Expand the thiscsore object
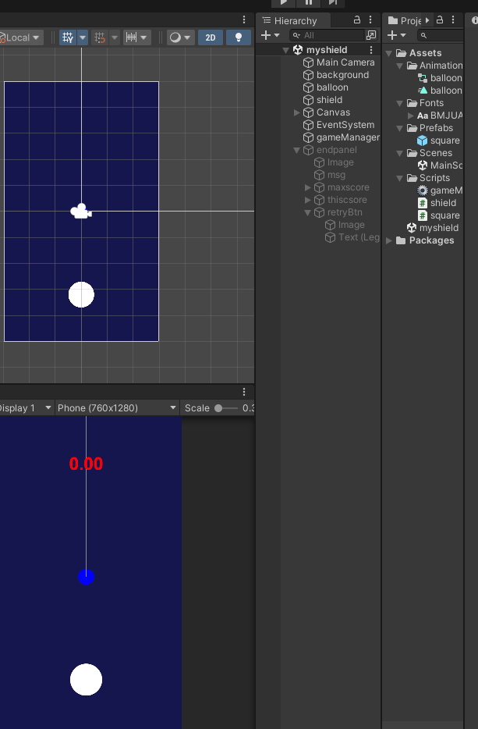The height and width of the screenshot is (729, 478). point(307,200)
